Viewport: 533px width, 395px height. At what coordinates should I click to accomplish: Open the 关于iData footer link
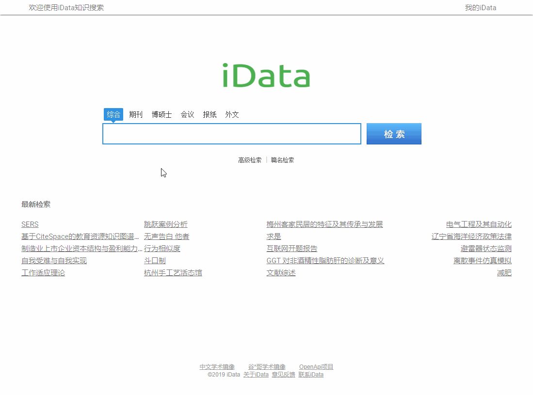click(256, 375)
